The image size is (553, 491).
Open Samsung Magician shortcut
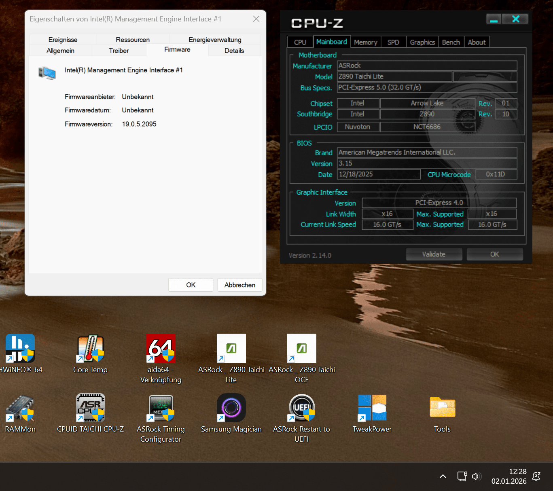[231, 413]
